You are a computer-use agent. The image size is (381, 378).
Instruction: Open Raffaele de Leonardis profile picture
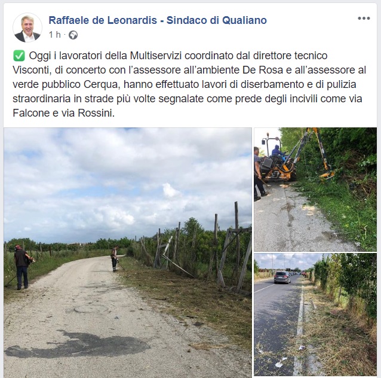pyautogui.click(x=27, y=28)
